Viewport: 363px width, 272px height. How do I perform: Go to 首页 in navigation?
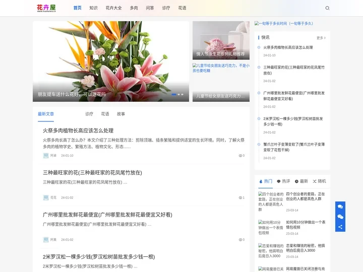pyautogui.click(x=77, y=8)
